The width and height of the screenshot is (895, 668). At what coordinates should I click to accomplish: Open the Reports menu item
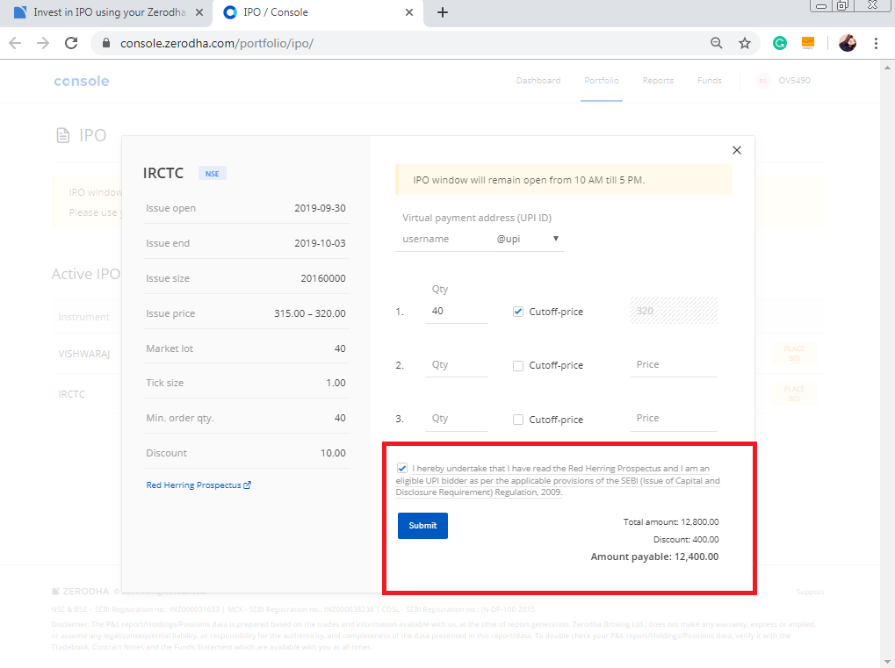click(x=658, y=81)
